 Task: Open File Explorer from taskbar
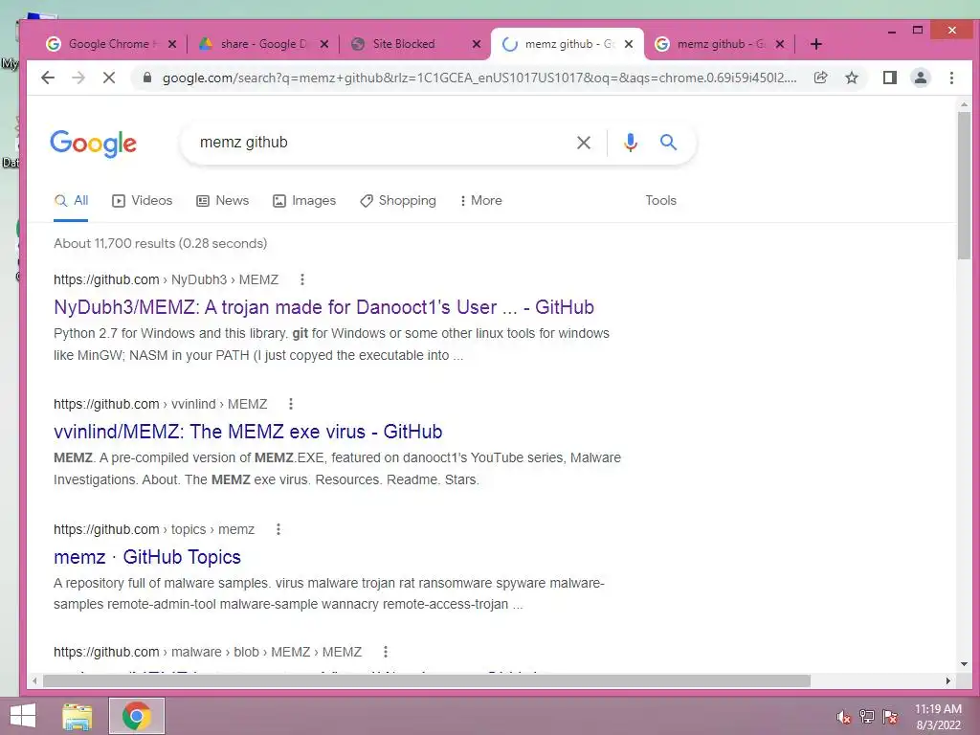point(78,716)
